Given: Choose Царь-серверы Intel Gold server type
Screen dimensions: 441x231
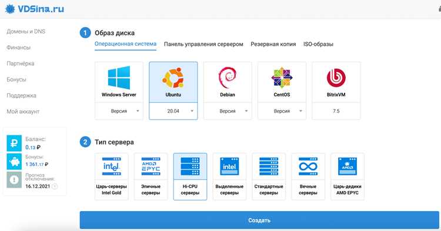Looking at the screenshot, I should [x=111, y=176].
